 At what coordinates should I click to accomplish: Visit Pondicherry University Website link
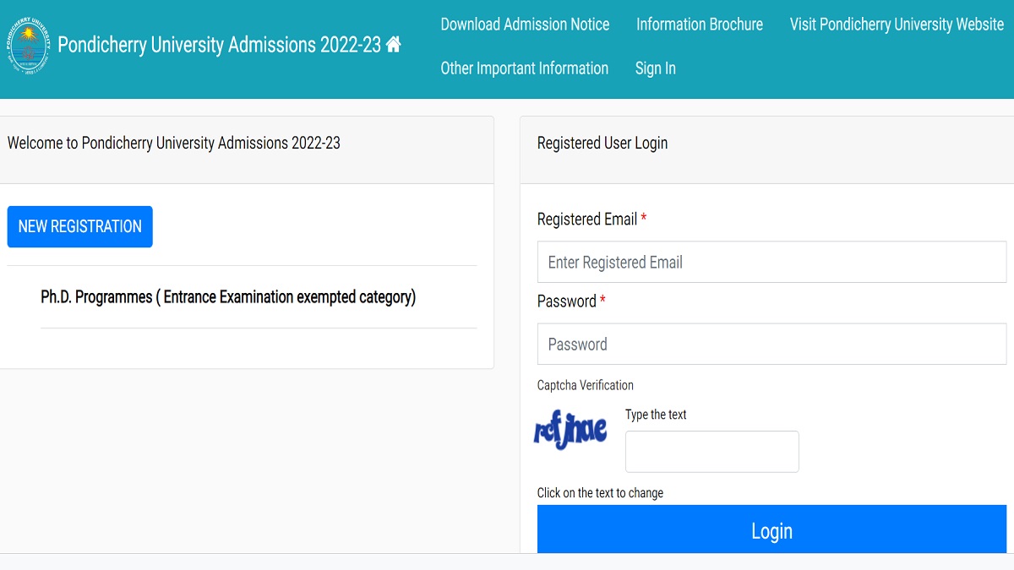point(897,24)
